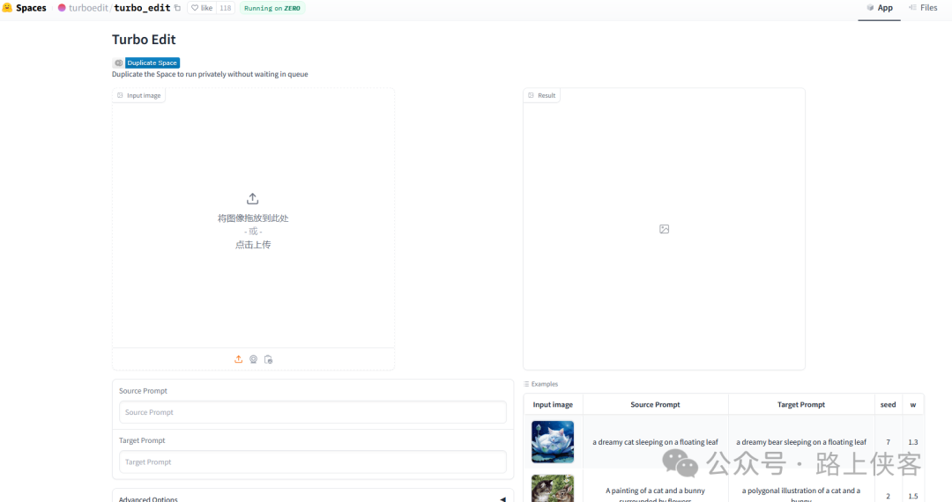Screen dimensions: 952x502
Task: Click the Input image column header
Action: (x=553, y=404)
